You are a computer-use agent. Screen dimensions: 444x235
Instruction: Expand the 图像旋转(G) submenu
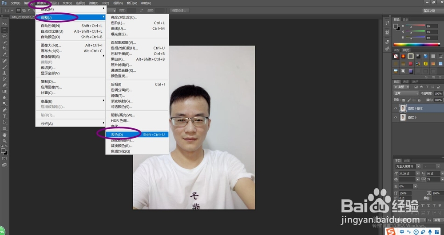click(71, 56)
